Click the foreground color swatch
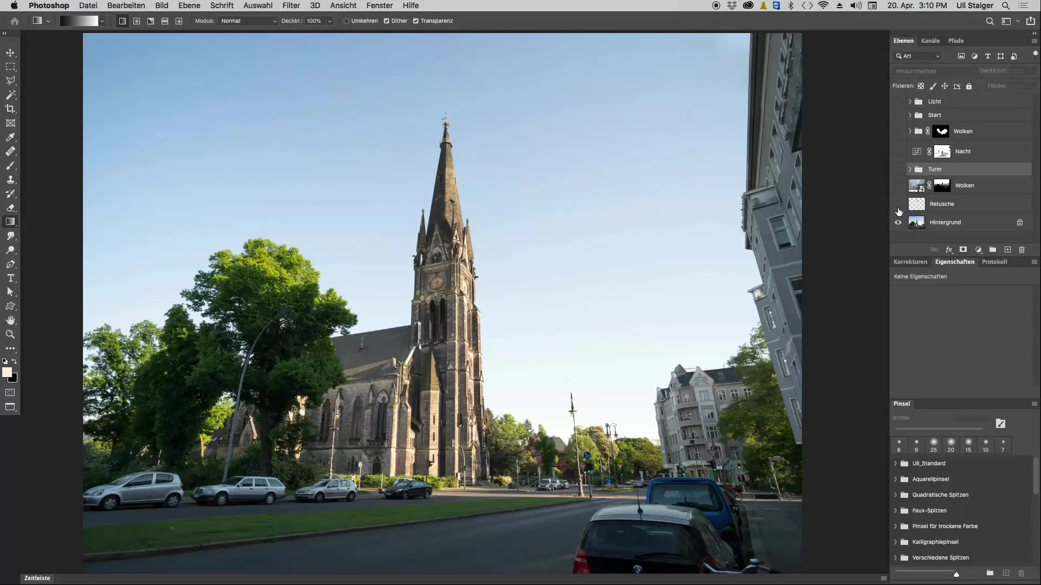Image resolution: width=1041 pixels, height=585 pixels. click(x=7, y=372)
